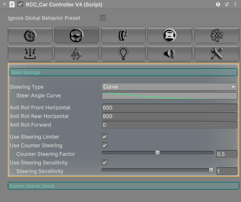Open the car front-view category button
Screen dimensions: 241x202
170,35
